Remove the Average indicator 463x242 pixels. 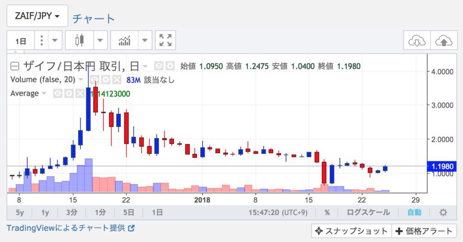coord(80,94)
